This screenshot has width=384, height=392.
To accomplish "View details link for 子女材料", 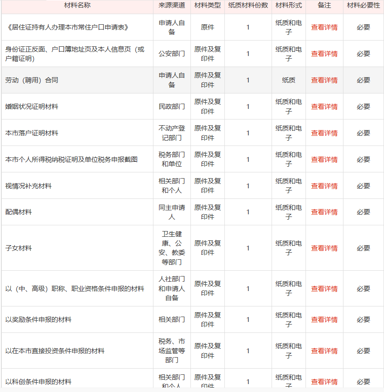I will pos(324,248).
